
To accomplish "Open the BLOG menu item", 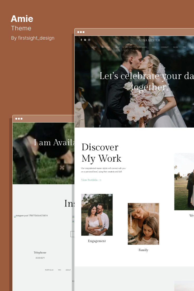I will click(x=176, y=47).
